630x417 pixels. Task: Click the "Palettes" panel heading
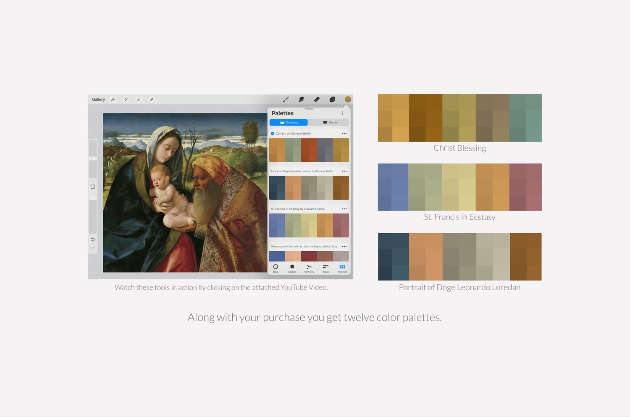pyautogui.click(x=283, y=113)
